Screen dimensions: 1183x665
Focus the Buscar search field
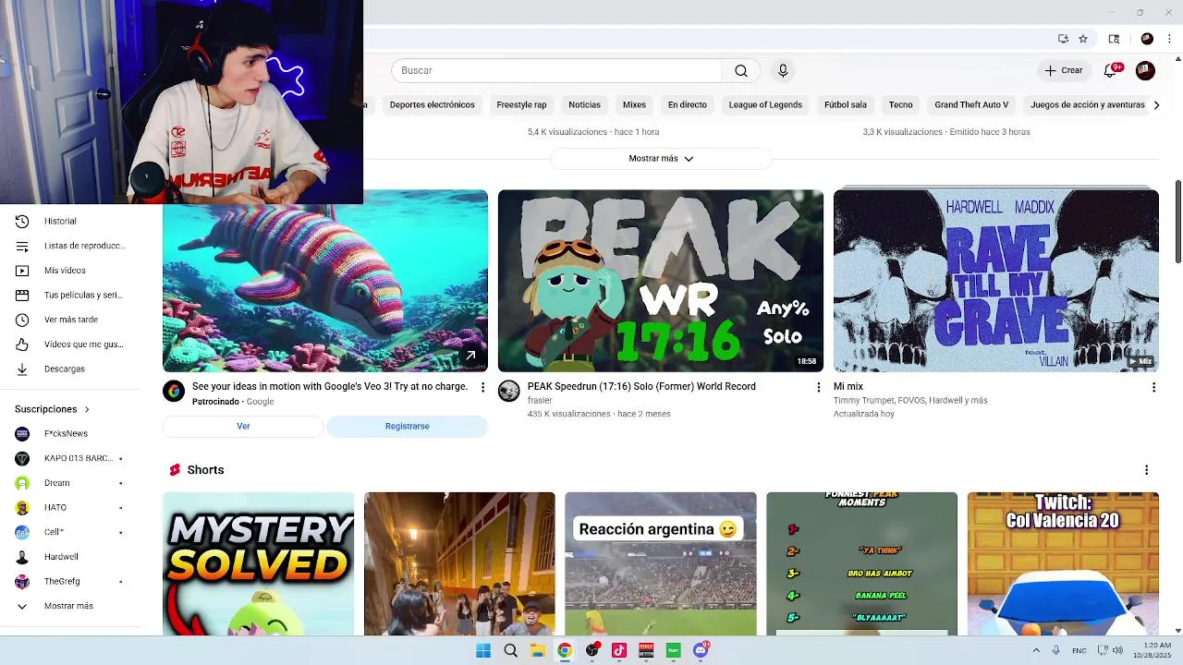click(556, 70)
